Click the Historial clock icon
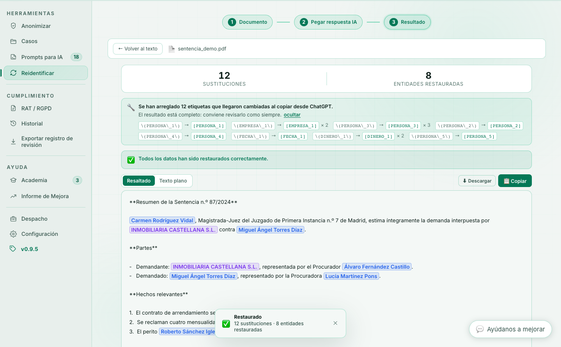561x347 pixels. tap(14, 123)
